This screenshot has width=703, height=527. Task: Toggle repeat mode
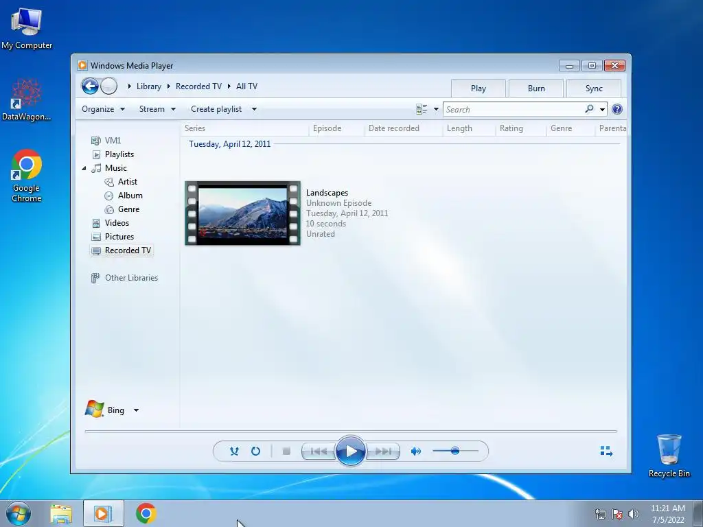[255, 451]
